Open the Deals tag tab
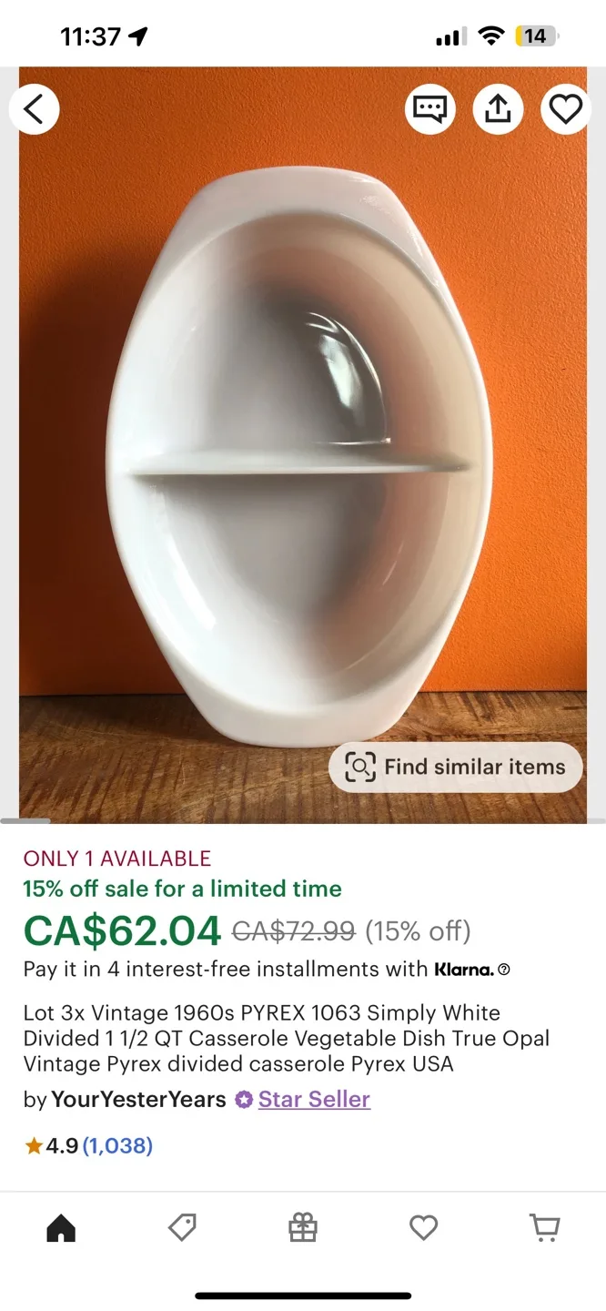This screenshot has width=606, height=1311. 182,1228
